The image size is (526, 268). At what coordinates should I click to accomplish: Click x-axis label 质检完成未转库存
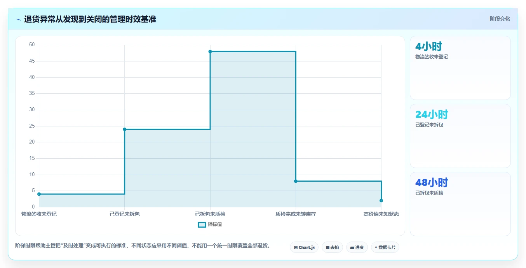296,214
